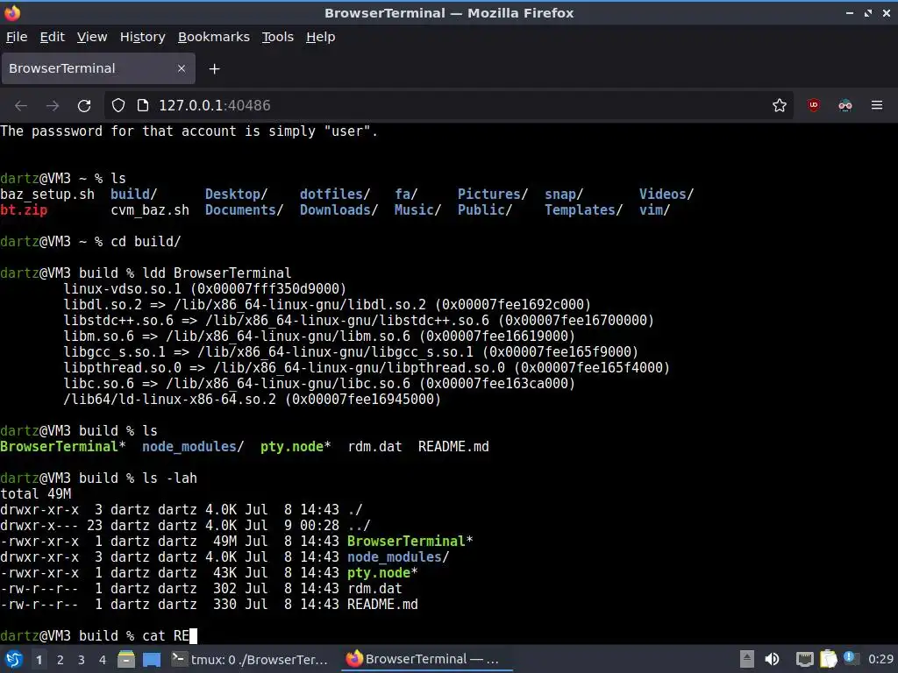Switch to workspace 3
The width and height of the screenshot is (898, 673).
82,660
